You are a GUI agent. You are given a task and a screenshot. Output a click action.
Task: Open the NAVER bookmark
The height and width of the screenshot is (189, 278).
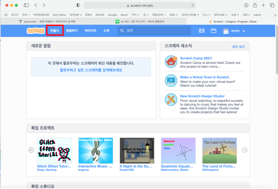[x=100, y=15]
